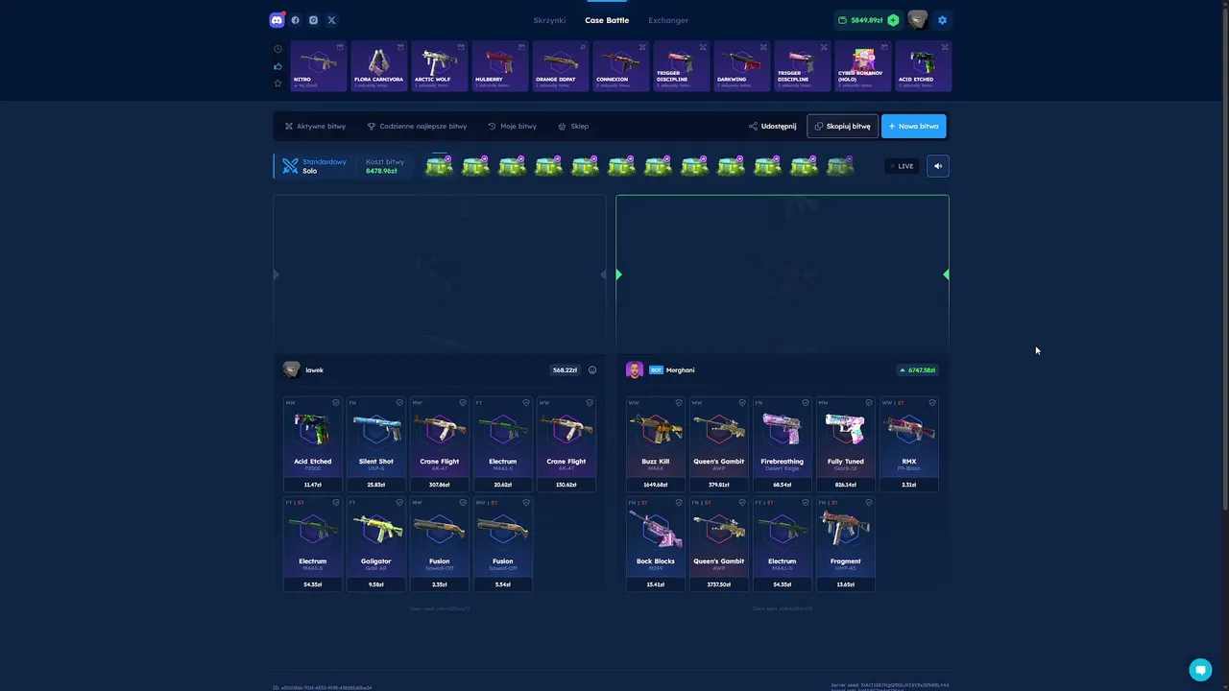Click the emoji reaction icon beside 568.22zł
Image resolution: width=1229 pixels, height=691 pixels.
click(x=592, y=370)
